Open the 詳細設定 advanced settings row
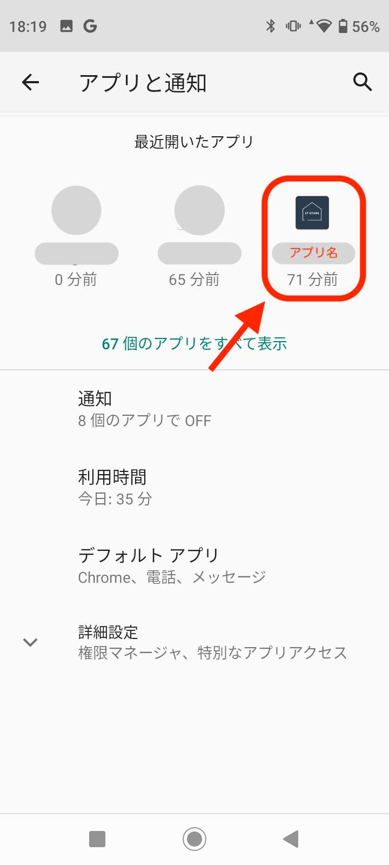Image resolution: width=389 pixels, height=865 pixels. [212, 642]
